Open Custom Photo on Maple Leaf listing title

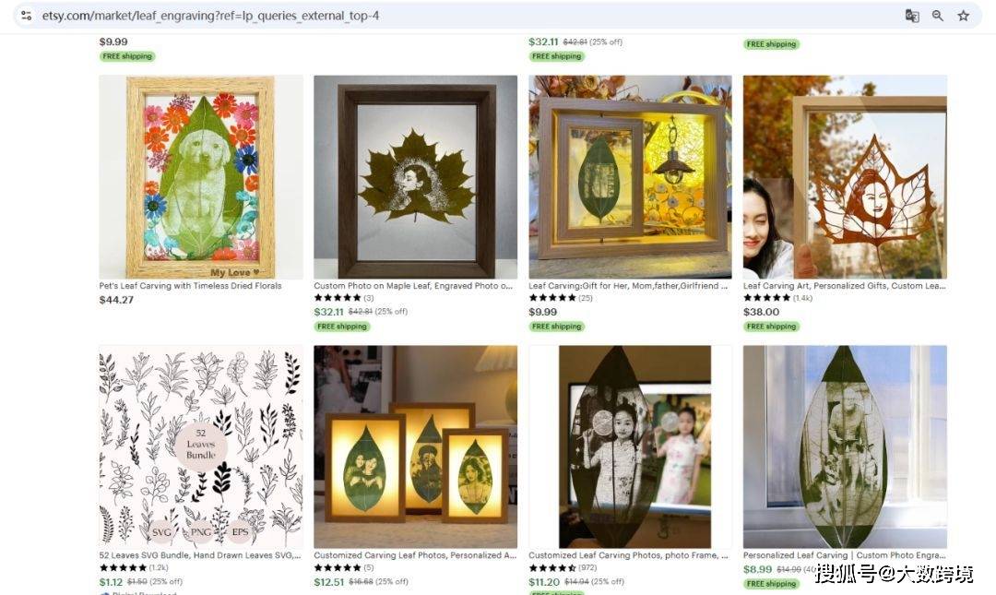[x=413, y=286]
